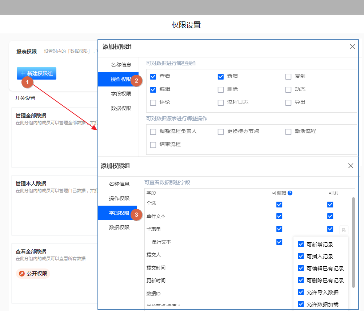Click the 新建权限组 button
364x311 pixels.
[x=36, y=73]
